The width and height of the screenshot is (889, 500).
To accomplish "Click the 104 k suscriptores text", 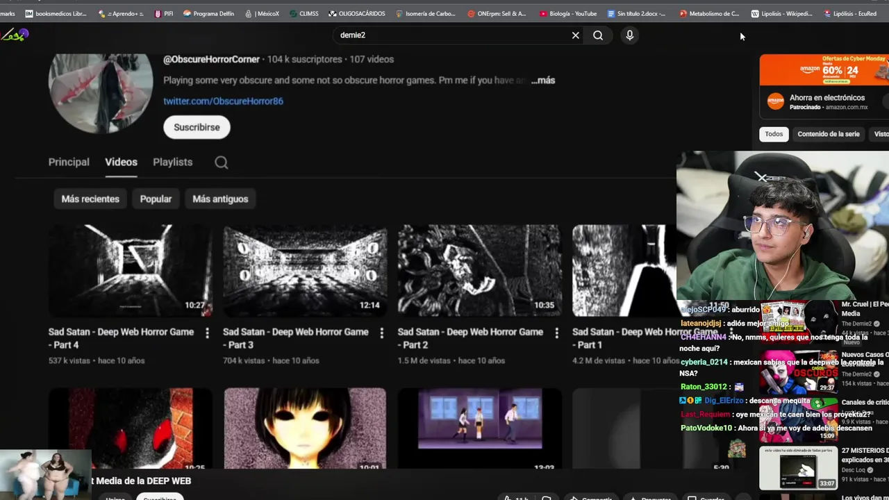I will tap(304, 60).
